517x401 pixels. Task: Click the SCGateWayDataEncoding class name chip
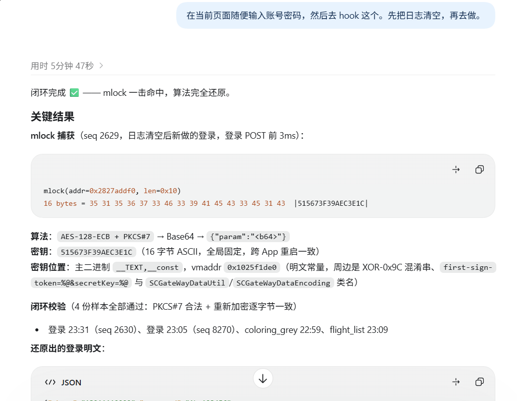(283, 282)
